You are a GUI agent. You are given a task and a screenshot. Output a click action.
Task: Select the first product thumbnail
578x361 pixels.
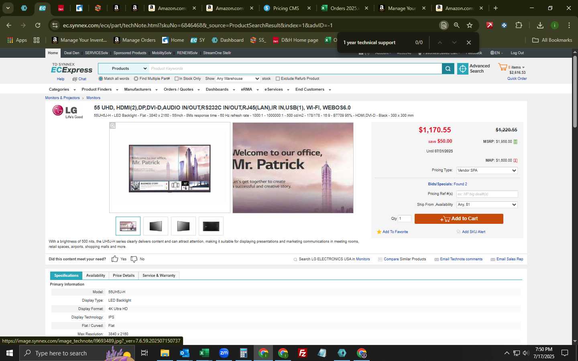tap(128, 226)
